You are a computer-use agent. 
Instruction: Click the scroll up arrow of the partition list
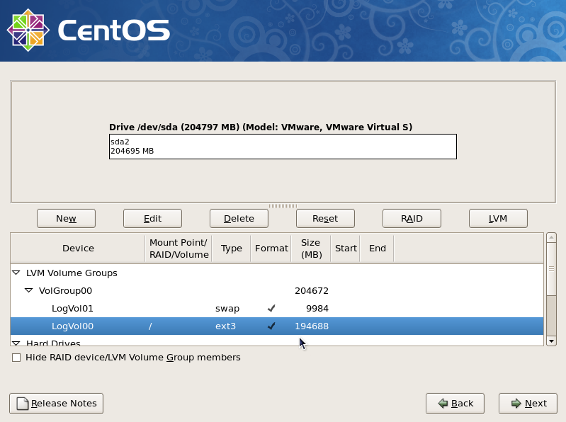point(551,238)
